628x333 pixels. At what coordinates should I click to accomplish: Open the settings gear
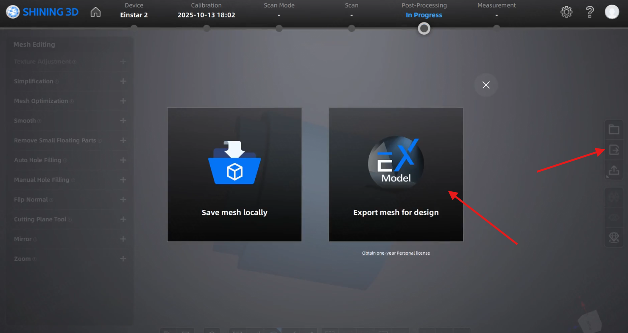pos(566,12)
